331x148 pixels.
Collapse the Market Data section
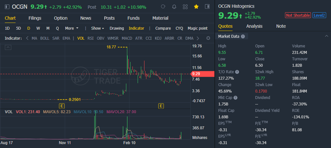tap(326, 36)
